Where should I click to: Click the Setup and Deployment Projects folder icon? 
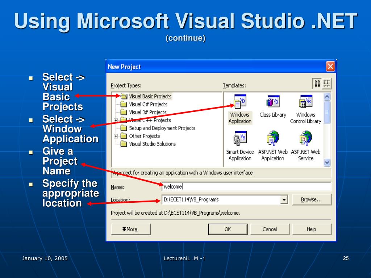pos(124,128)
